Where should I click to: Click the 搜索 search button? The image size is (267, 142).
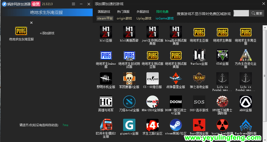(x=257, y=13)
